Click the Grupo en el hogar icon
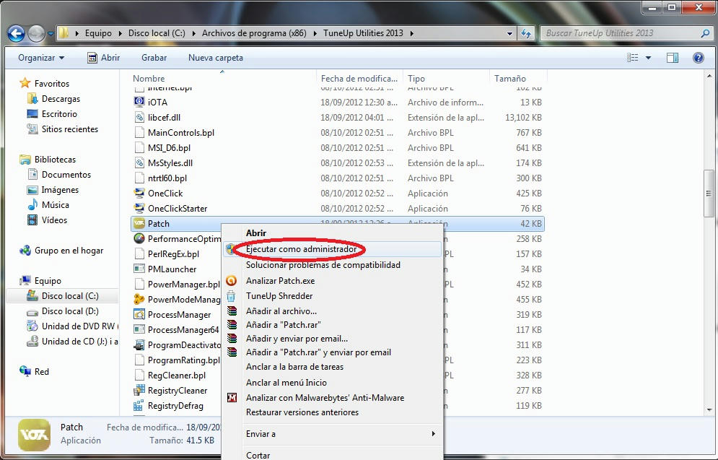Viewport: 718px width, 460px height. click(25, 251)
